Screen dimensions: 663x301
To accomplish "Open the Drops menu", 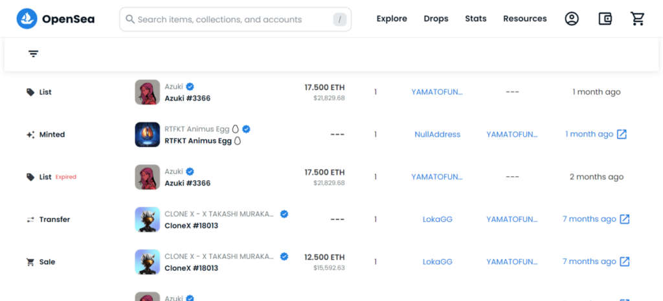I will coord(436,19).
